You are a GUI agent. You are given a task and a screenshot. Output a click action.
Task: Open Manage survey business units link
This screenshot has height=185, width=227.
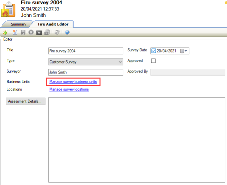point(73,82)
